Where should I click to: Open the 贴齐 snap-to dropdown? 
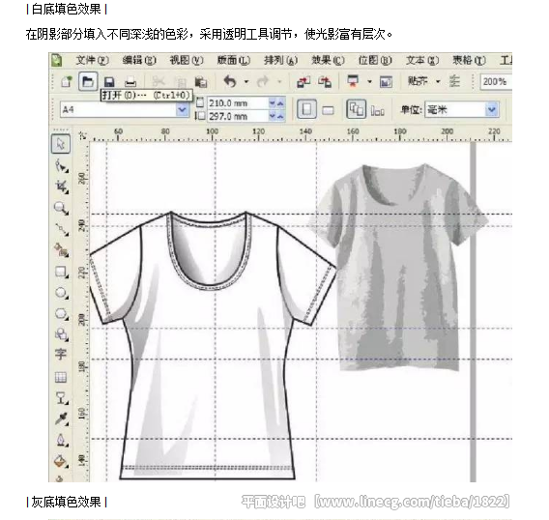click(x=438, y=82)
